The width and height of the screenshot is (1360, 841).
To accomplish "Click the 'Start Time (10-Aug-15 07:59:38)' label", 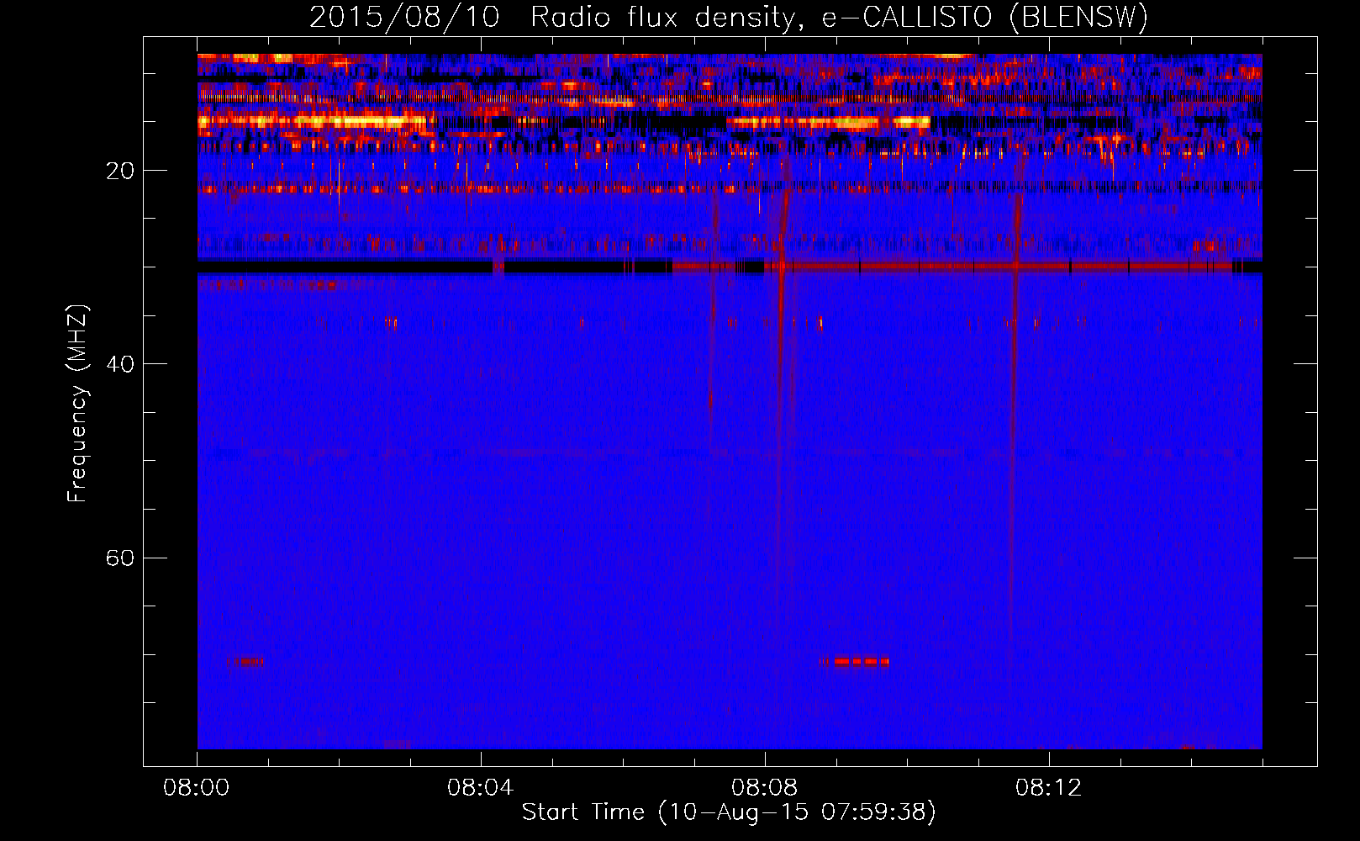I will click(x=729, y=812).
